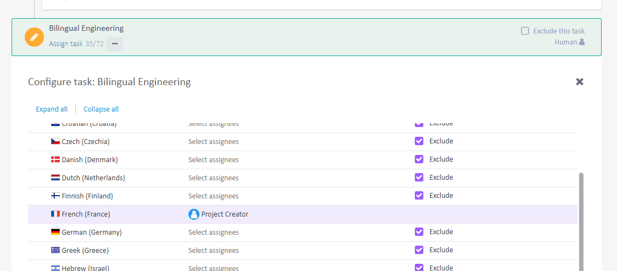Image resolution: width=617 pixels, height=271 pixels.
Task: Select the Danish (Denmark) language label
Action: (x=90, y=159)
